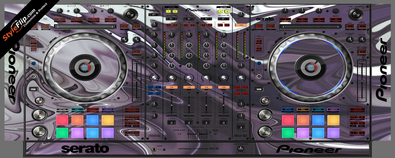Hit the red performance pad on right deck
Viewport: 395px width, 158px height.
[288, 120]
